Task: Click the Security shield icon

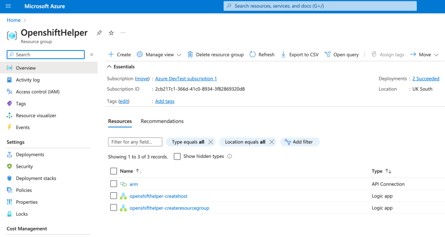Action: click(x=10, y=166)
